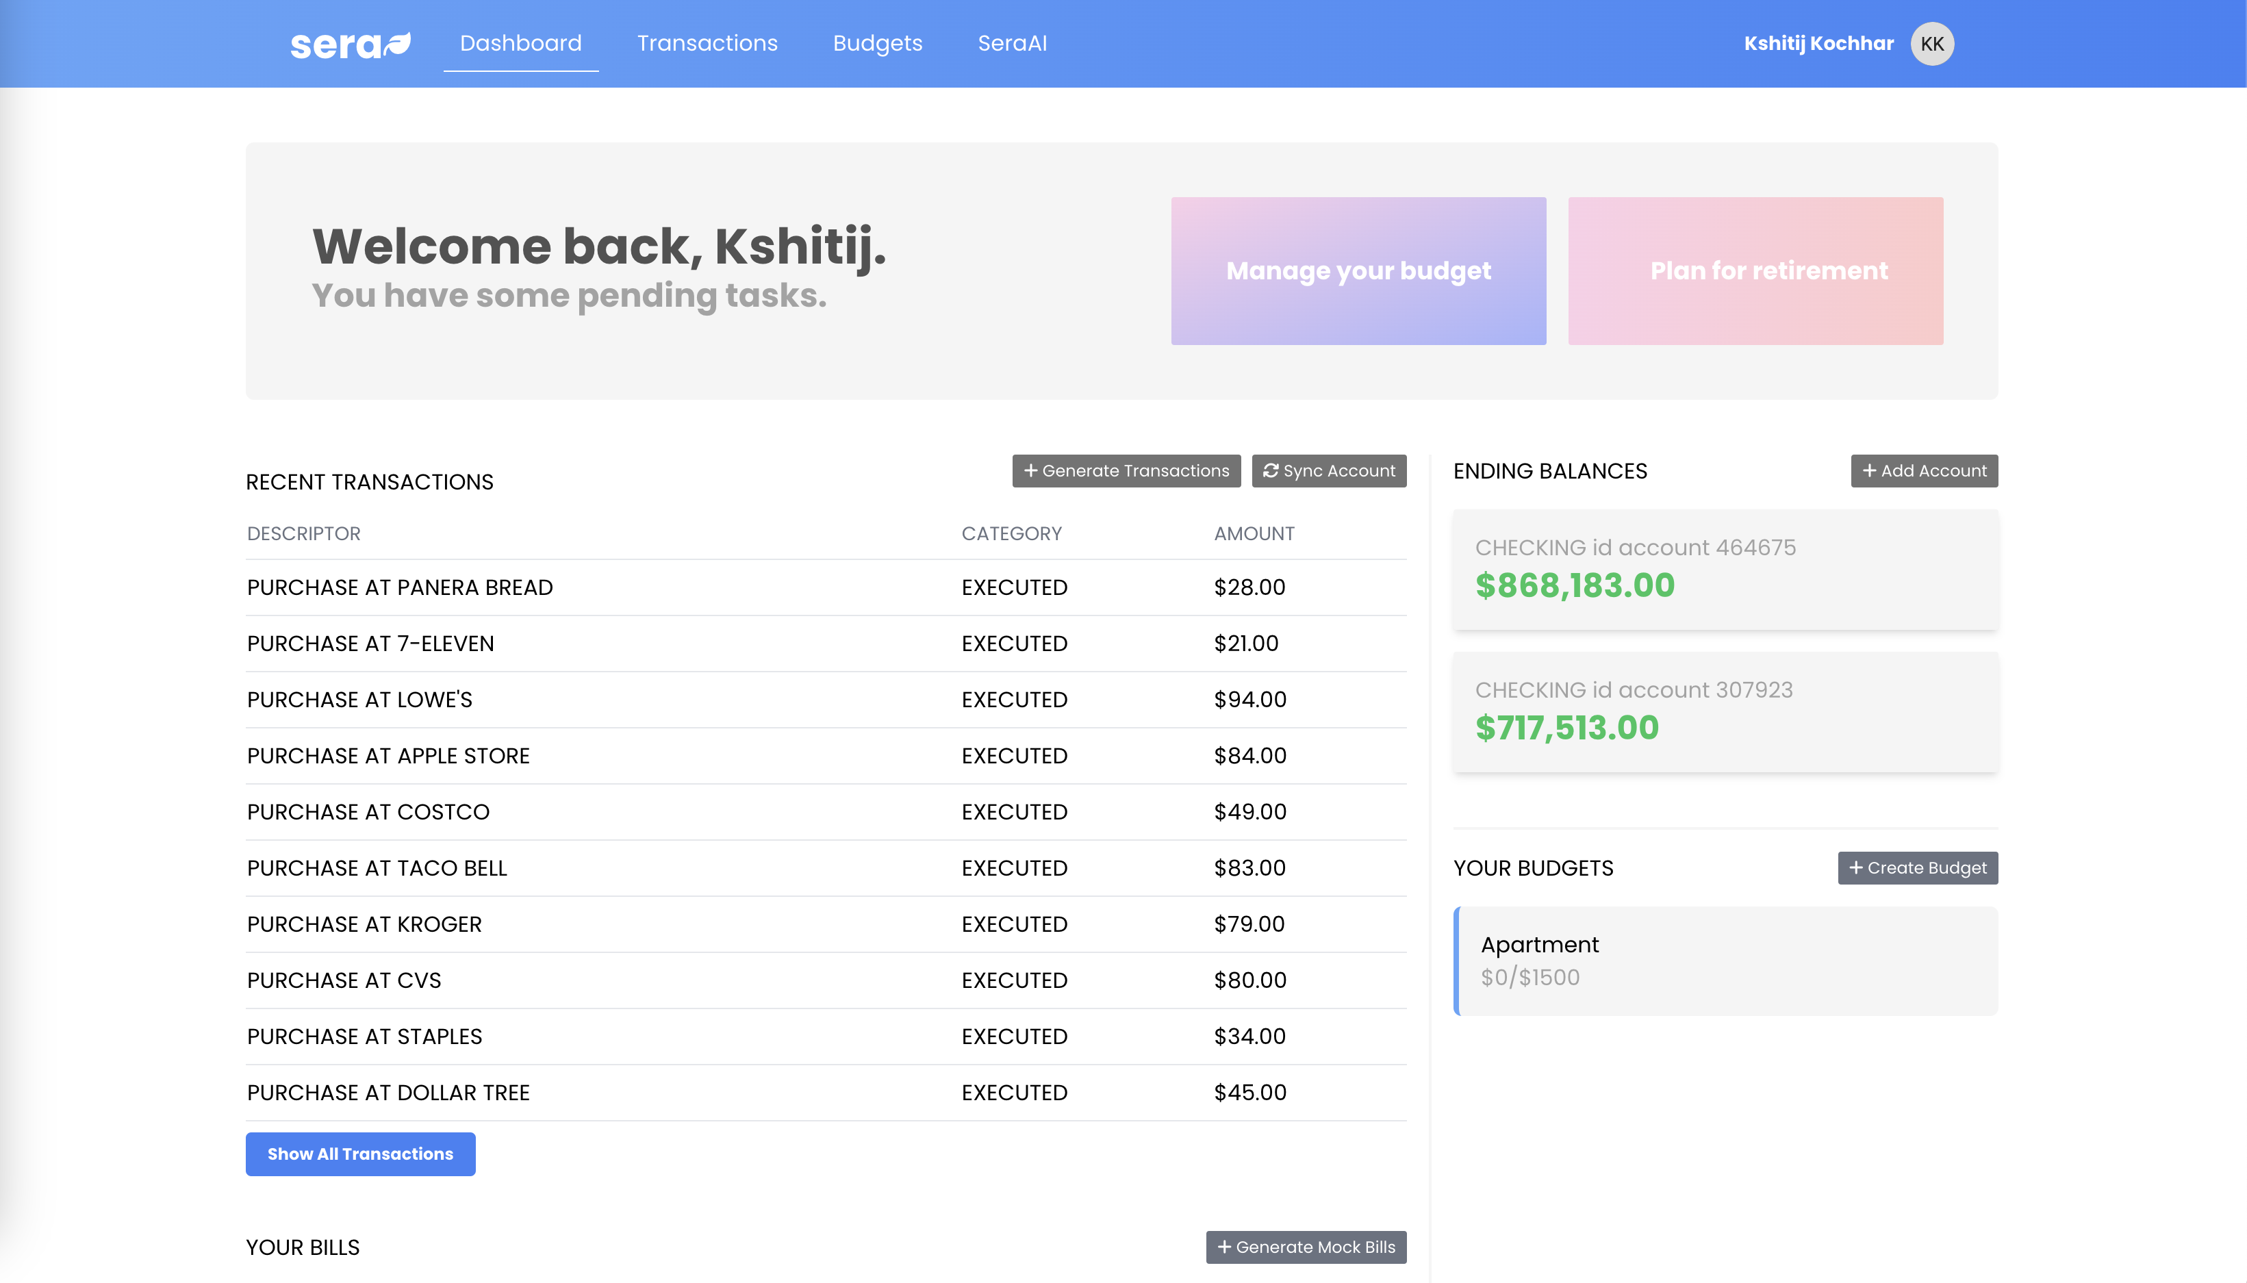Click the Sera leaf logo
The width and height of the screenshot is (2247, 1283).
click(x=350, y=44)
